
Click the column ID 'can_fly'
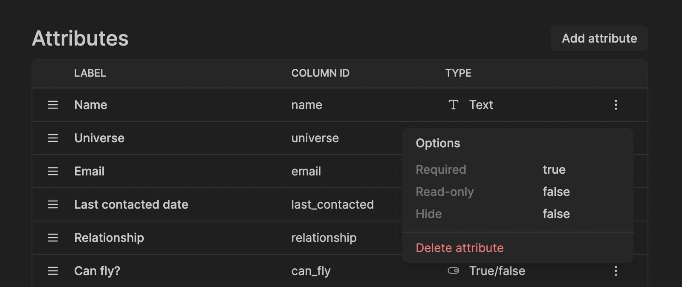tap(311, 271)
